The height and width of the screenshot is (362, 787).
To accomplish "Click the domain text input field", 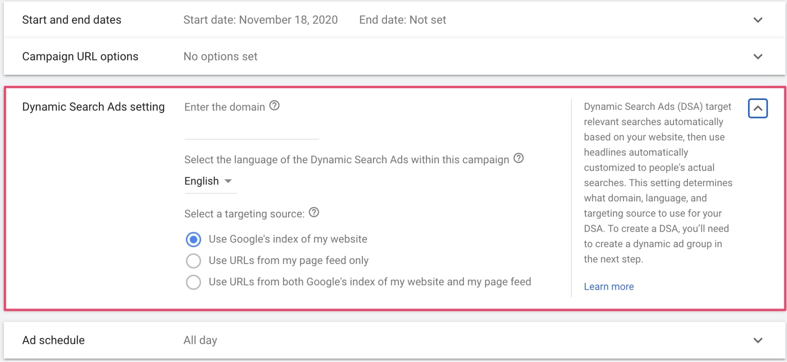I will pos(251,130).
